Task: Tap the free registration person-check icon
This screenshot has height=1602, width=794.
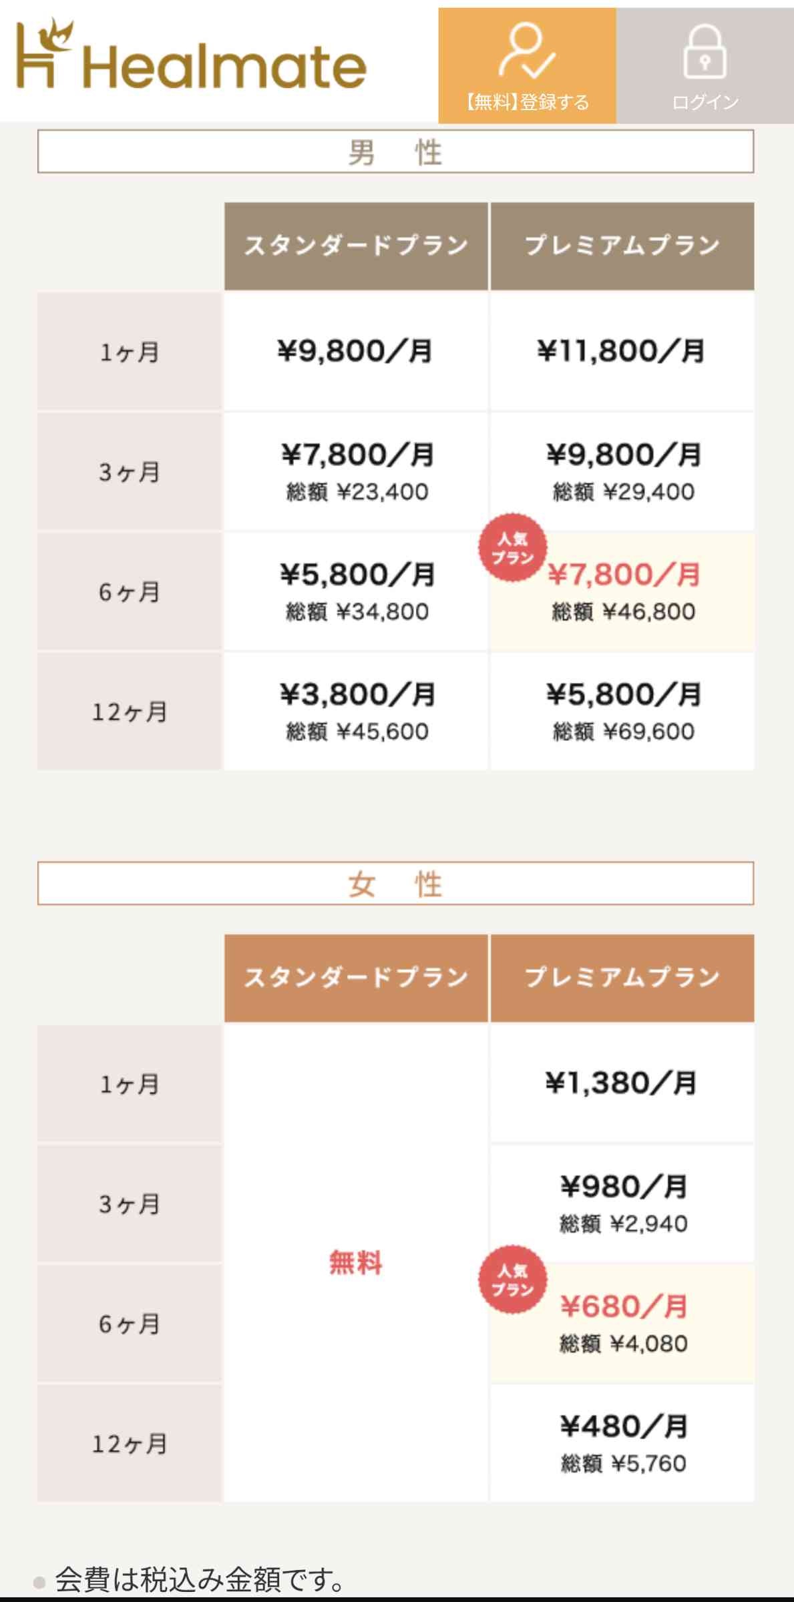Action: (x=526, y=51)
